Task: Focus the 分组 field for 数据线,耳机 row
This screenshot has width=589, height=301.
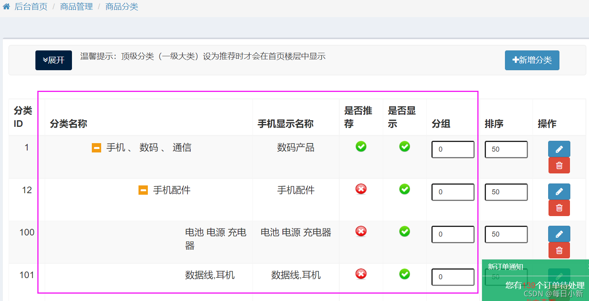Action: pos(453,277)
